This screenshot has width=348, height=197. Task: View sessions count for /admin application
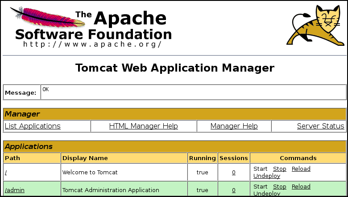coord(234,190)
